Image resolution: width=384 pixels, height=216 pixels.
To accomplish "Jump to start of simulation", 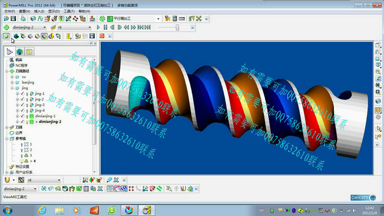I will pos(140,28).
